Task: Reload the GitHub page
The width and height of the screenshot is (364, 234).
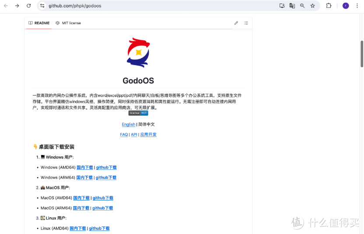Action: point(28,6)
